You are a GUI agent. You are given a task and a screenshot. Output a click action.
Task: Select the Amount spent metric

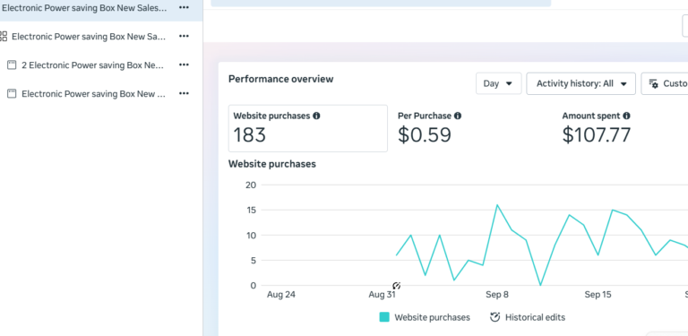(x=597, y=128)
